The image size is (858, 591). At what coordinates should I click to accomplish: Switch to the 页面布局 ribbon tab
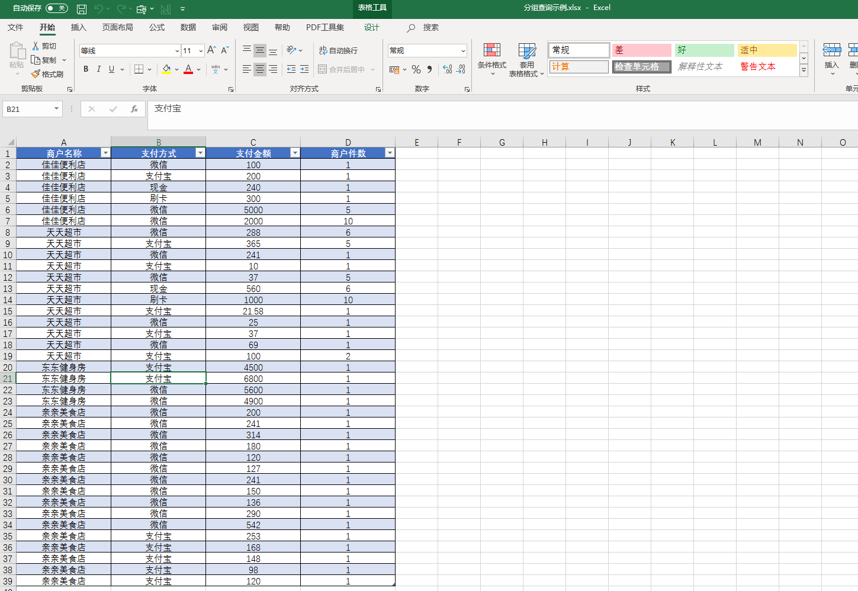click(x=117, y=27)
